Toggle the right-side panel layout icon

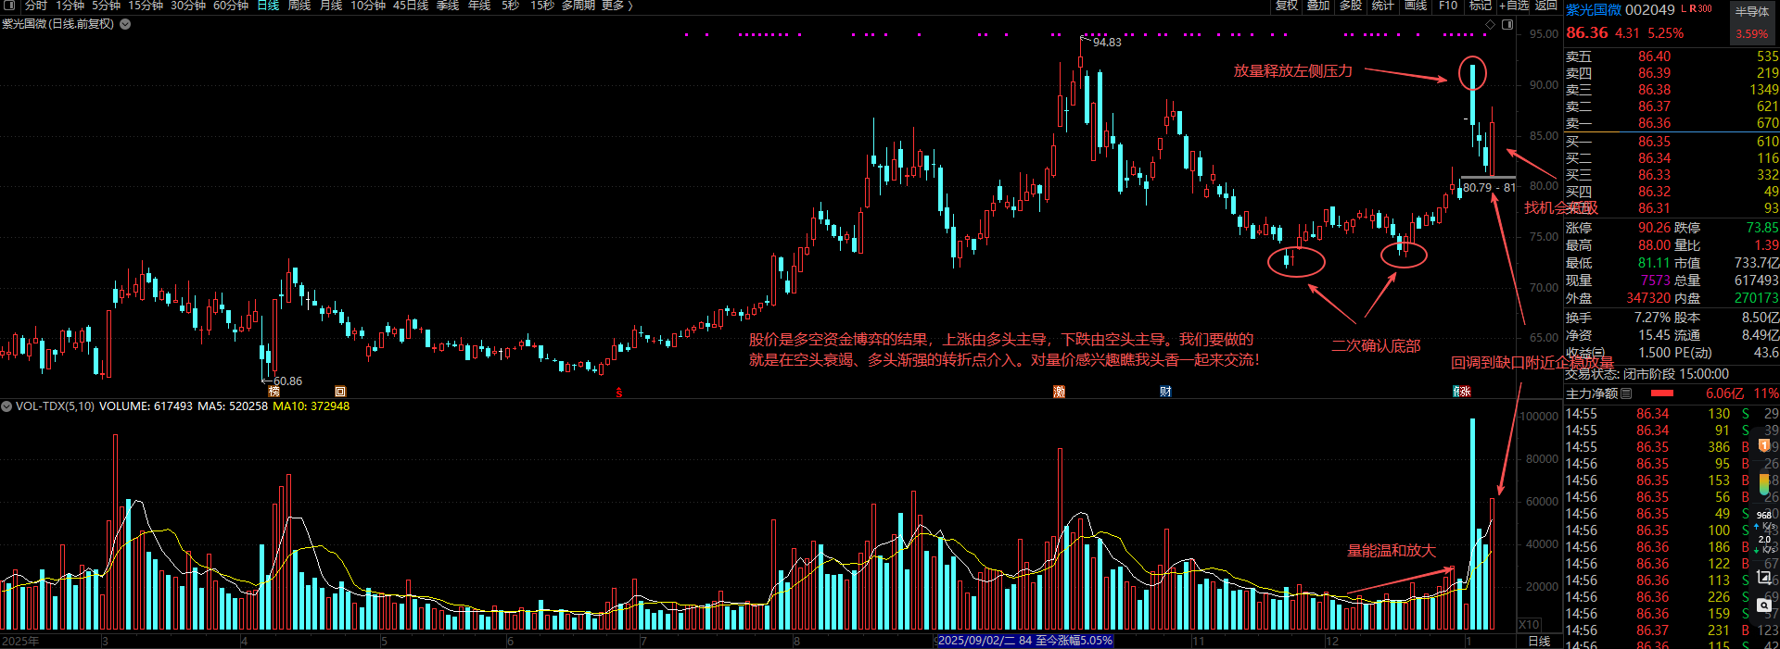1507,24
